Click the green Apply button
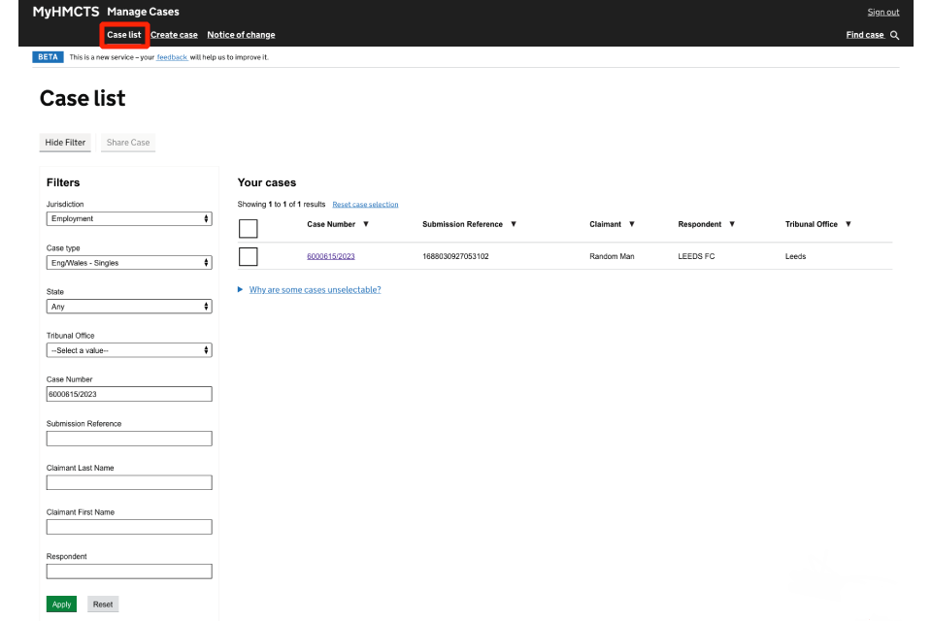This screenshot has width=932, height=621. click(61, 605)
